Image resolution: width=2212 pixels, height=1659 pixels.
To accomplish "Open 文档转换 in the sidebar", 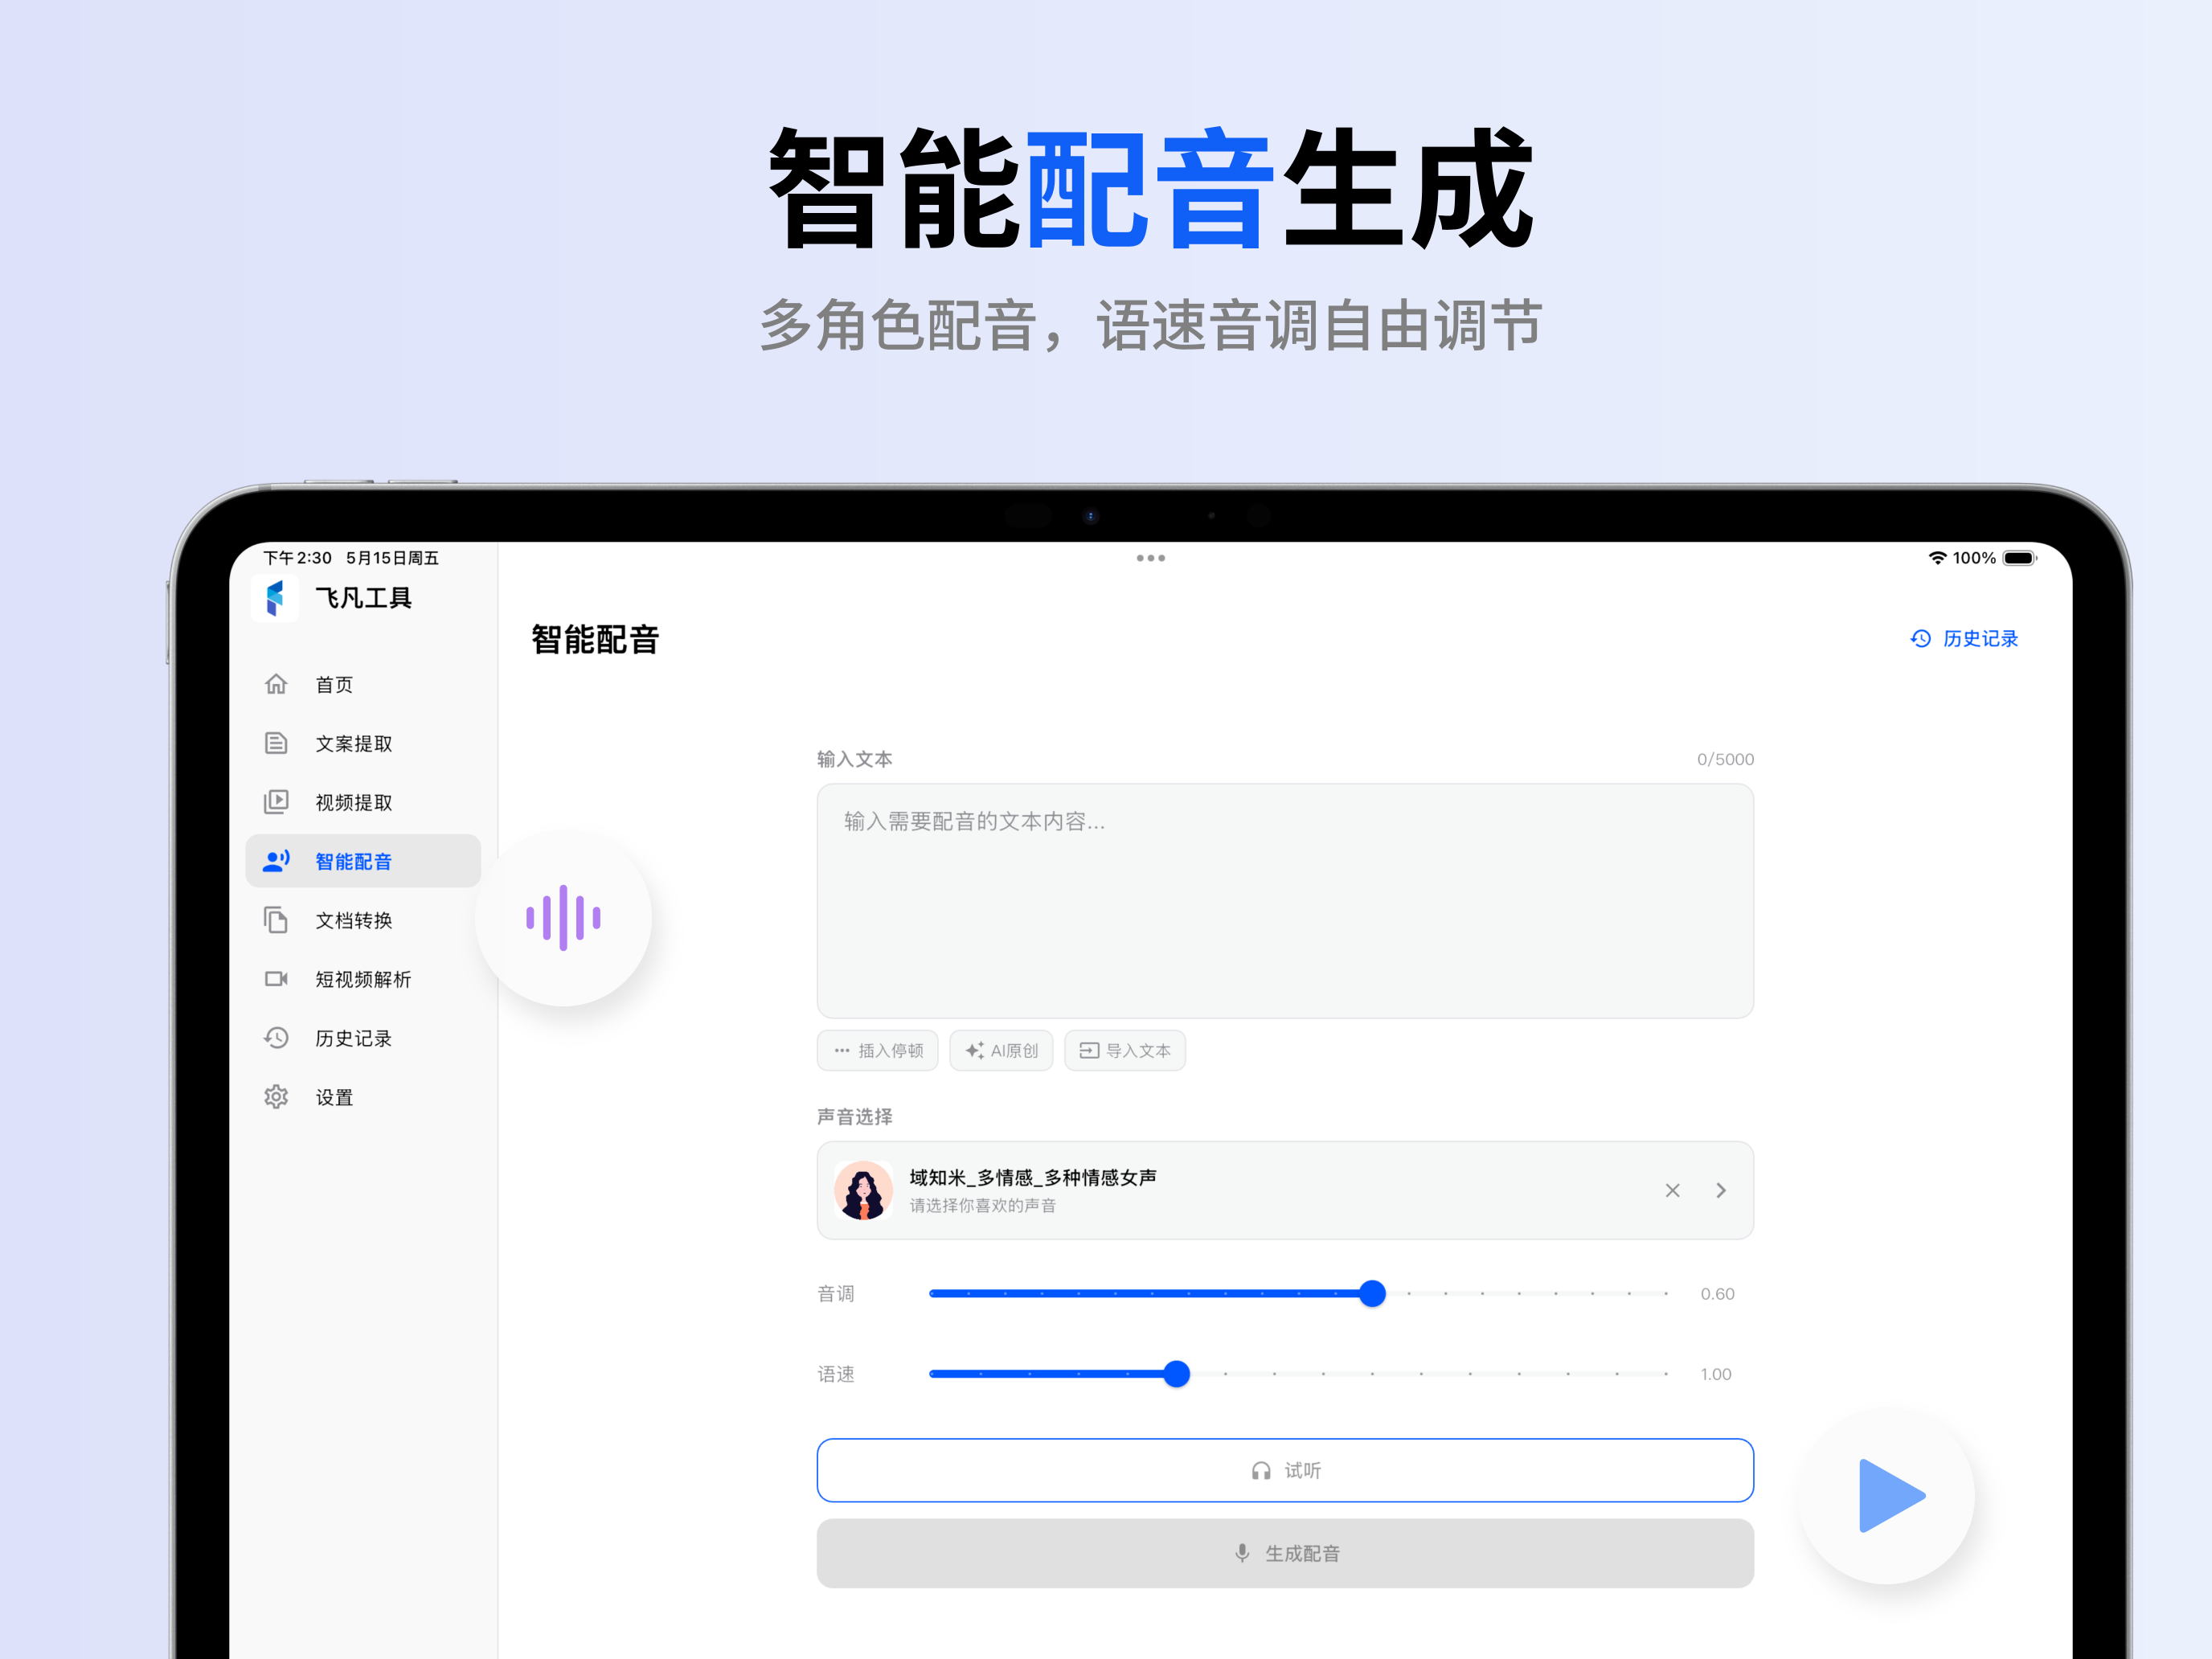I will click(x=363, y=920).
